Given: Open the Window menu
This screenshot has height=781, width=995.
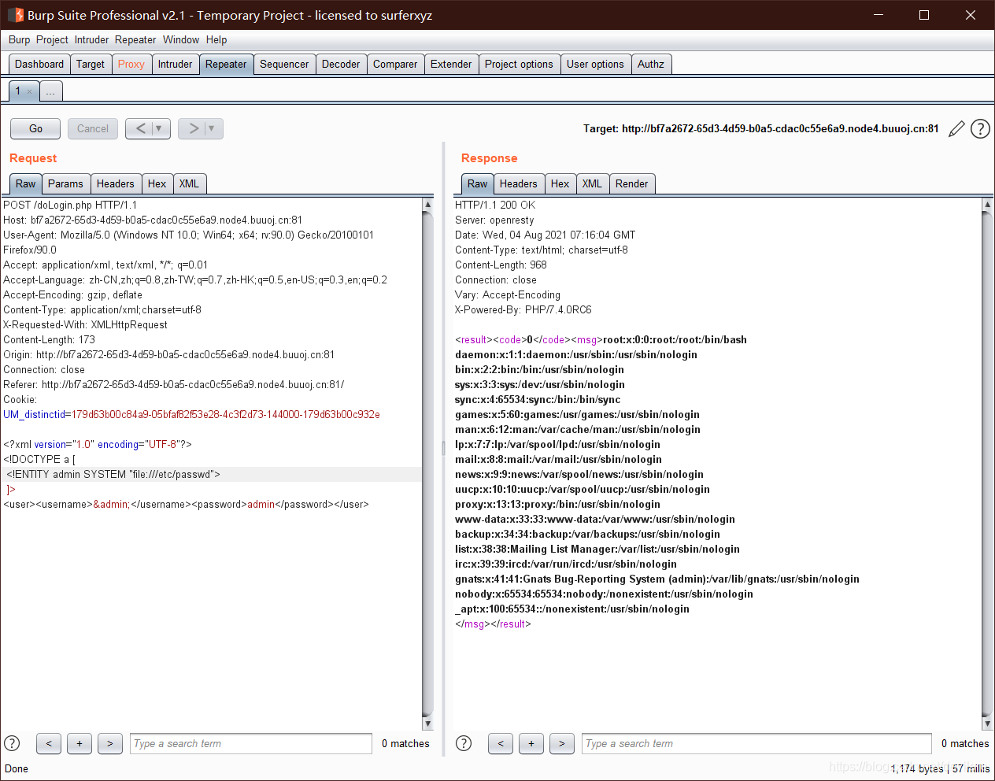Looking at the screenshot, I should [181, 39].
